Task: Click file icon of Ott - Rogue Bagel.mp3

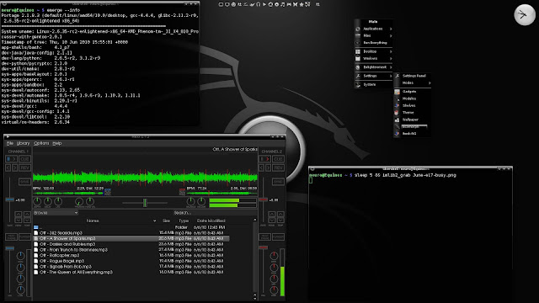Action: pyautogui.click(x=35, y=261)
